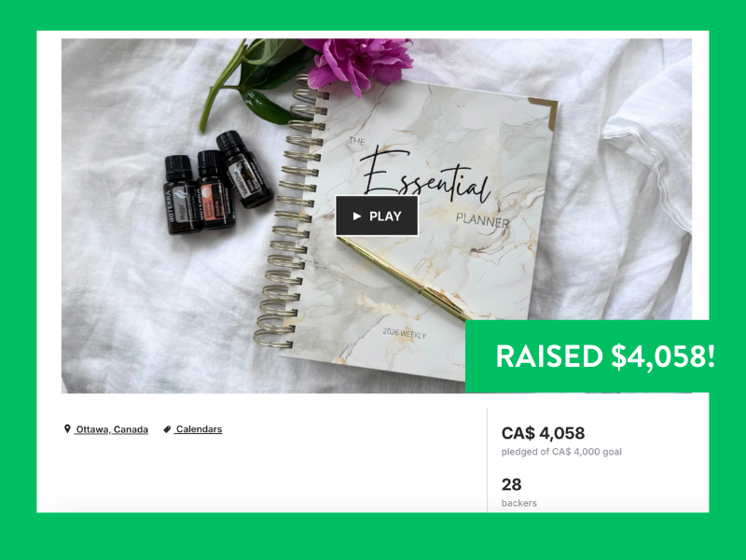746x560 pixels.
Task: Click the 'pledged of CA$ 4,000 goal' text
Action: pos(561,452)
